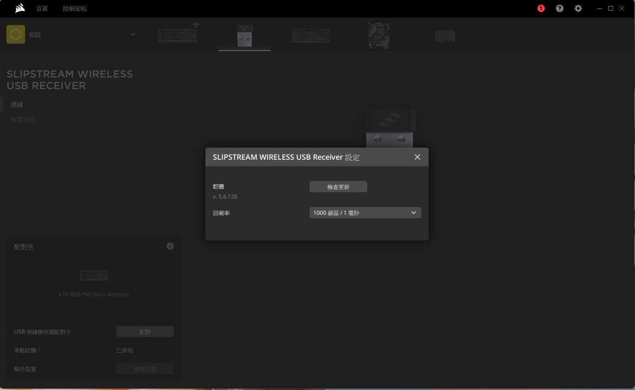Click the yellow 預設 profile icon
635x390 pixels.
(16, 34)
